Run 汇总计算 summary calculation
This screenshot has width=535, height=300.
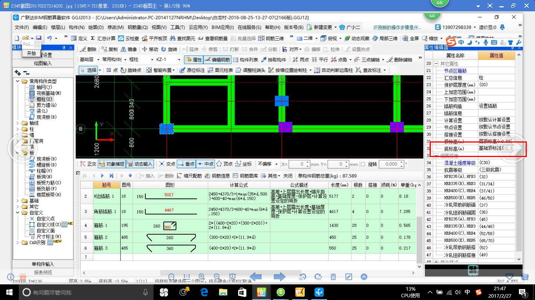pos(103,38)
